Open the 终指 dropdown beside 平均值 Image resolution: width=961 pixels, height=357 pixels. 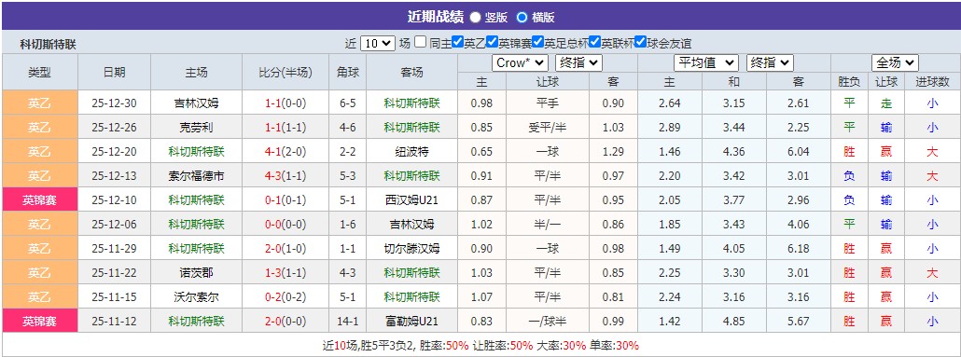pos(770,63)
